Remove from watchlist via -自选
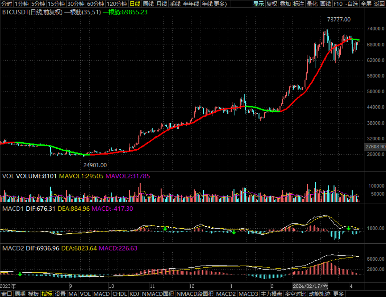386x297 pixels. click(x=352, y=4)
